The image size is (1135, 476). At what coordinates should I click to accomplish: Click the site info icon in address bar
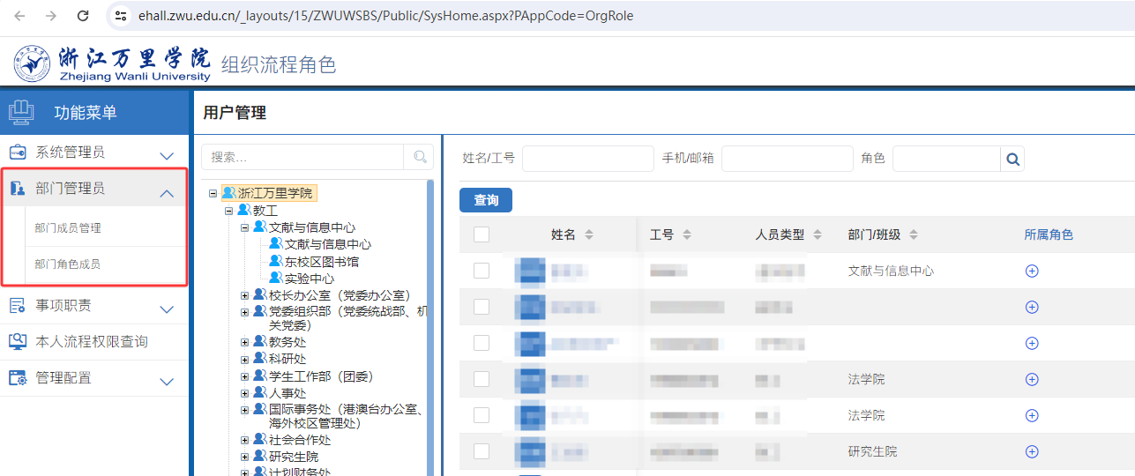click(x=122, y=16)
